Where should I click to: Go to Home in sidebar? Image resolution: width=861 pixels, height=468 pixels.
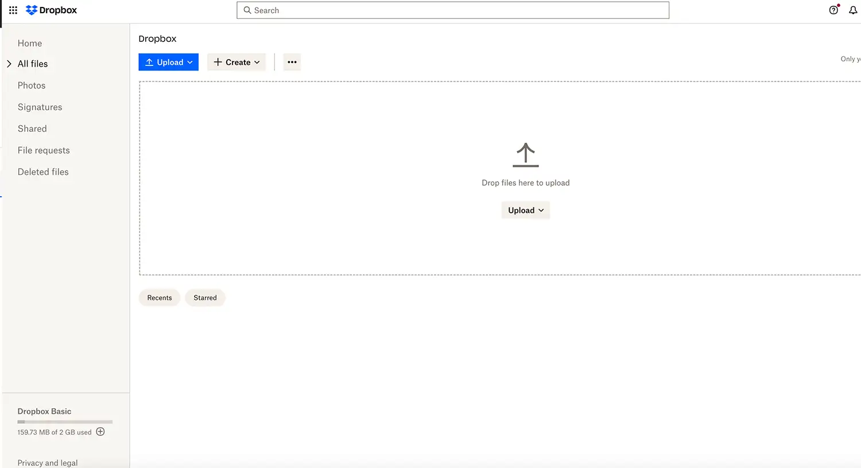[30, 44]
